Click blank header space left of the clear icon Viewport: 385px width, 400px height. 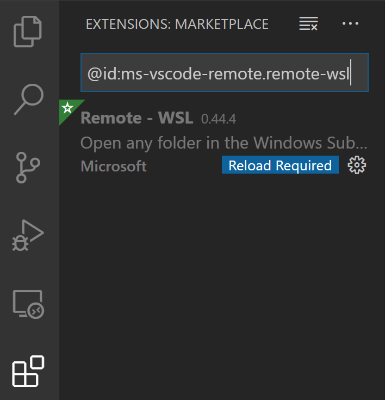(284, 24)
